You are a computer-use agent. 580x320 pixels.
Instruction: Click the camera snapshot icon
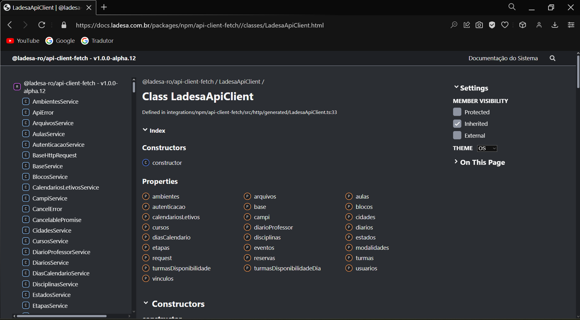[479, 25]
